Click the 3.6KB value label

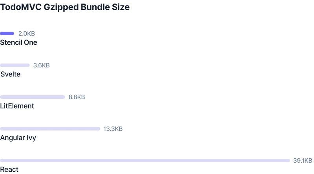(x=42, y=65)
